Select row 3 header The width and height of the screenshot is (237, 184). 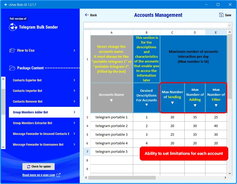[x=87, y=117]
